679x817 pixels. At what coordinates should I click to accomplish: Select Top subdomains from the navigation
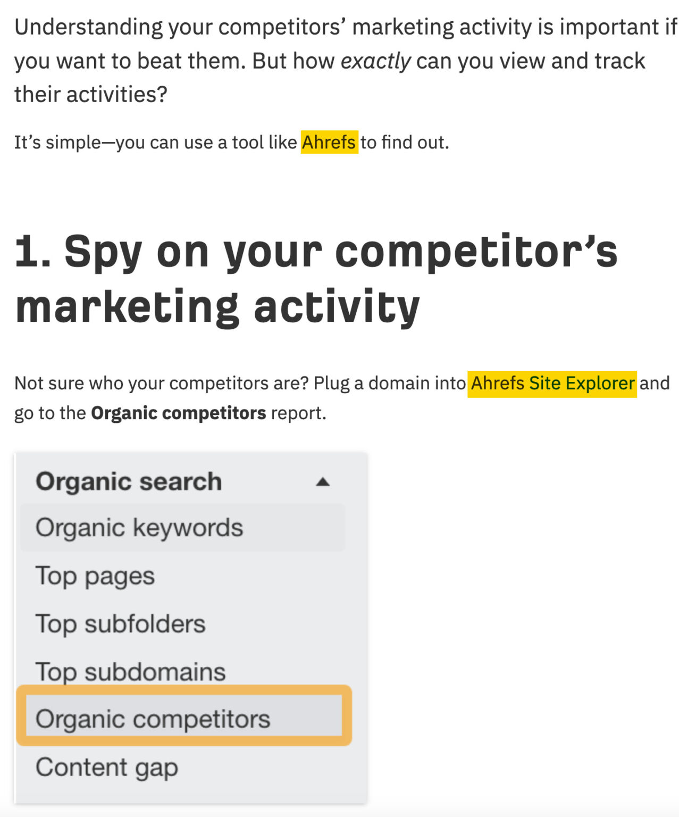(x=130, y=671)
